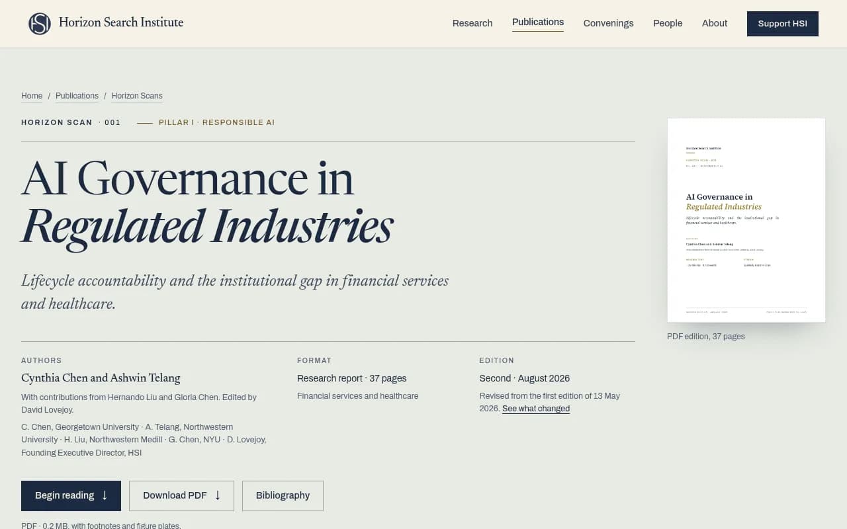
Task: Click the Begin reading button
Action: coord(71,496)
